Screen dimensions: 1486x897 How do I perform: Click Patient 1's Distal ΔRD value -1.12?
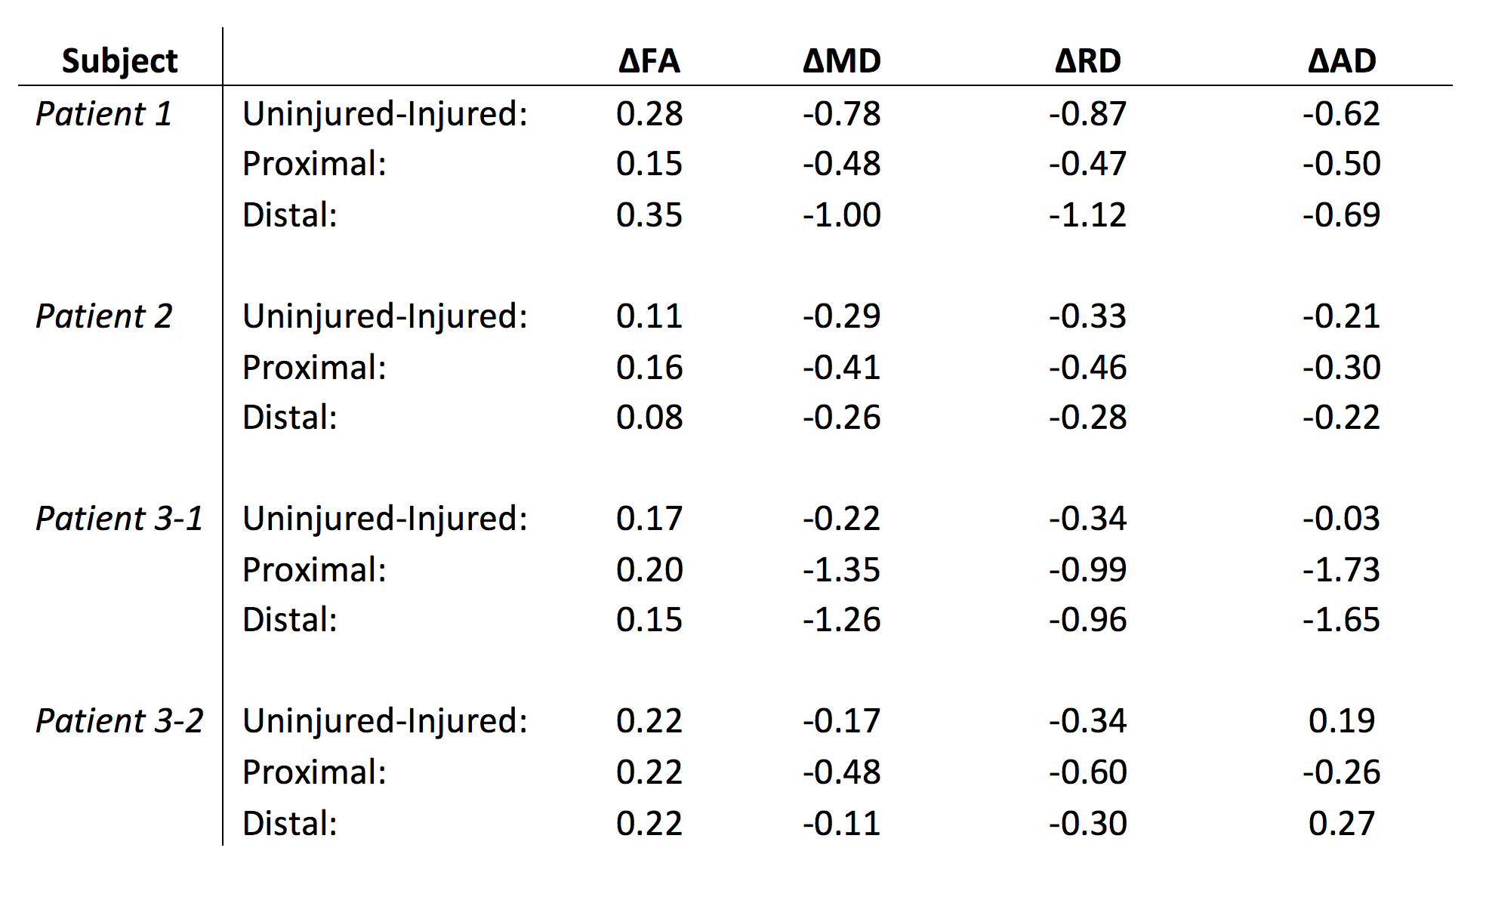pyautogui.click(x=1087, y=215)
